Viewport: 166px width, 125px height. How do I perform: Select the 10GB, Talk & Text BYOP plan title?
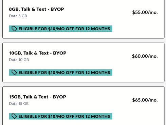point(38,53)
